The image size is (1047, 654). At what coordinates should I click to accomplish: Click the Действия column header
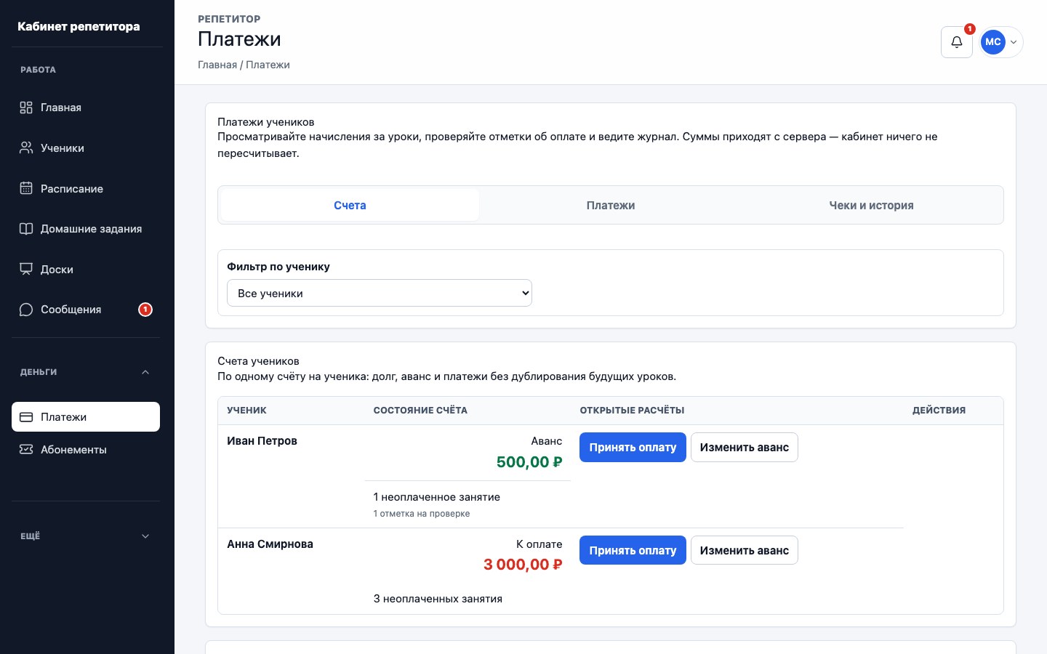click(x=939, y=411)
